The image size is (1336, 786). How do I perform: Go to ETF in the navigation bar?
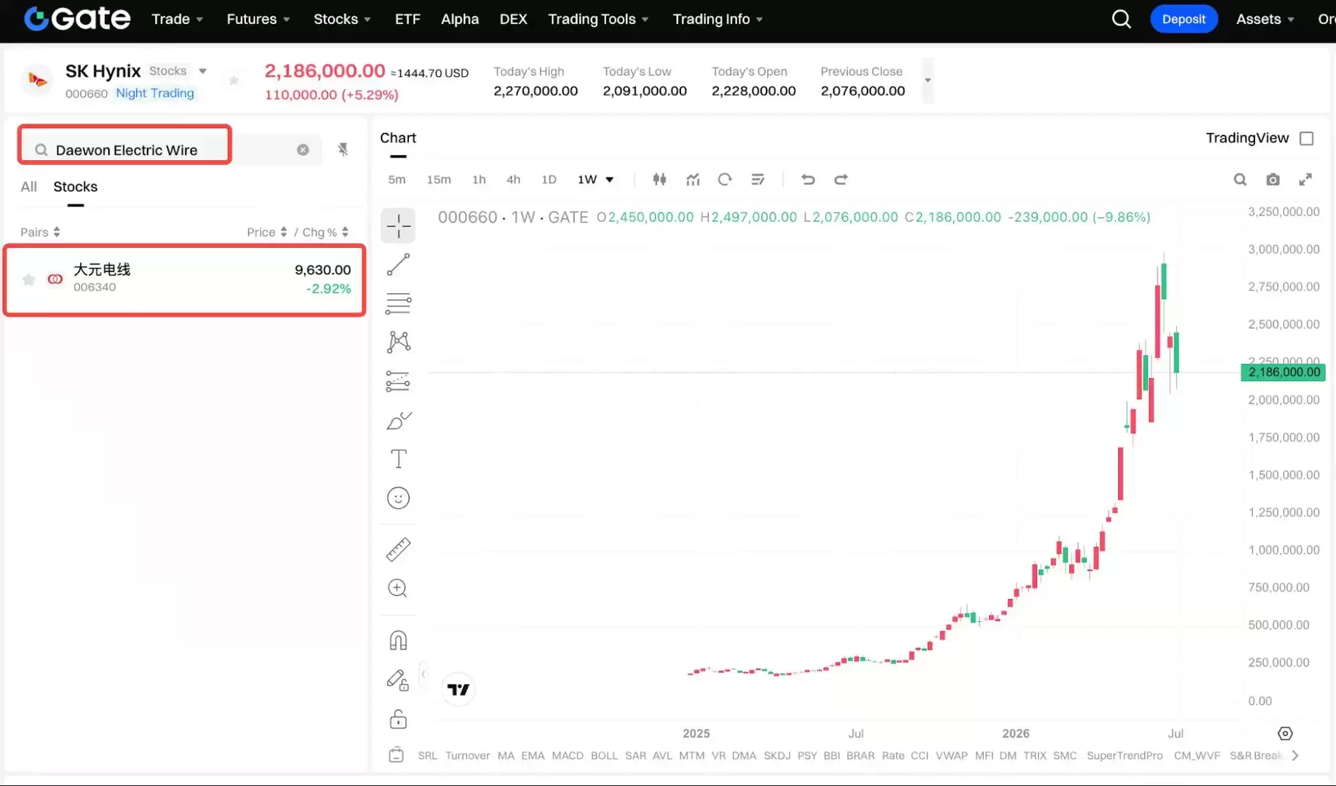407,19
